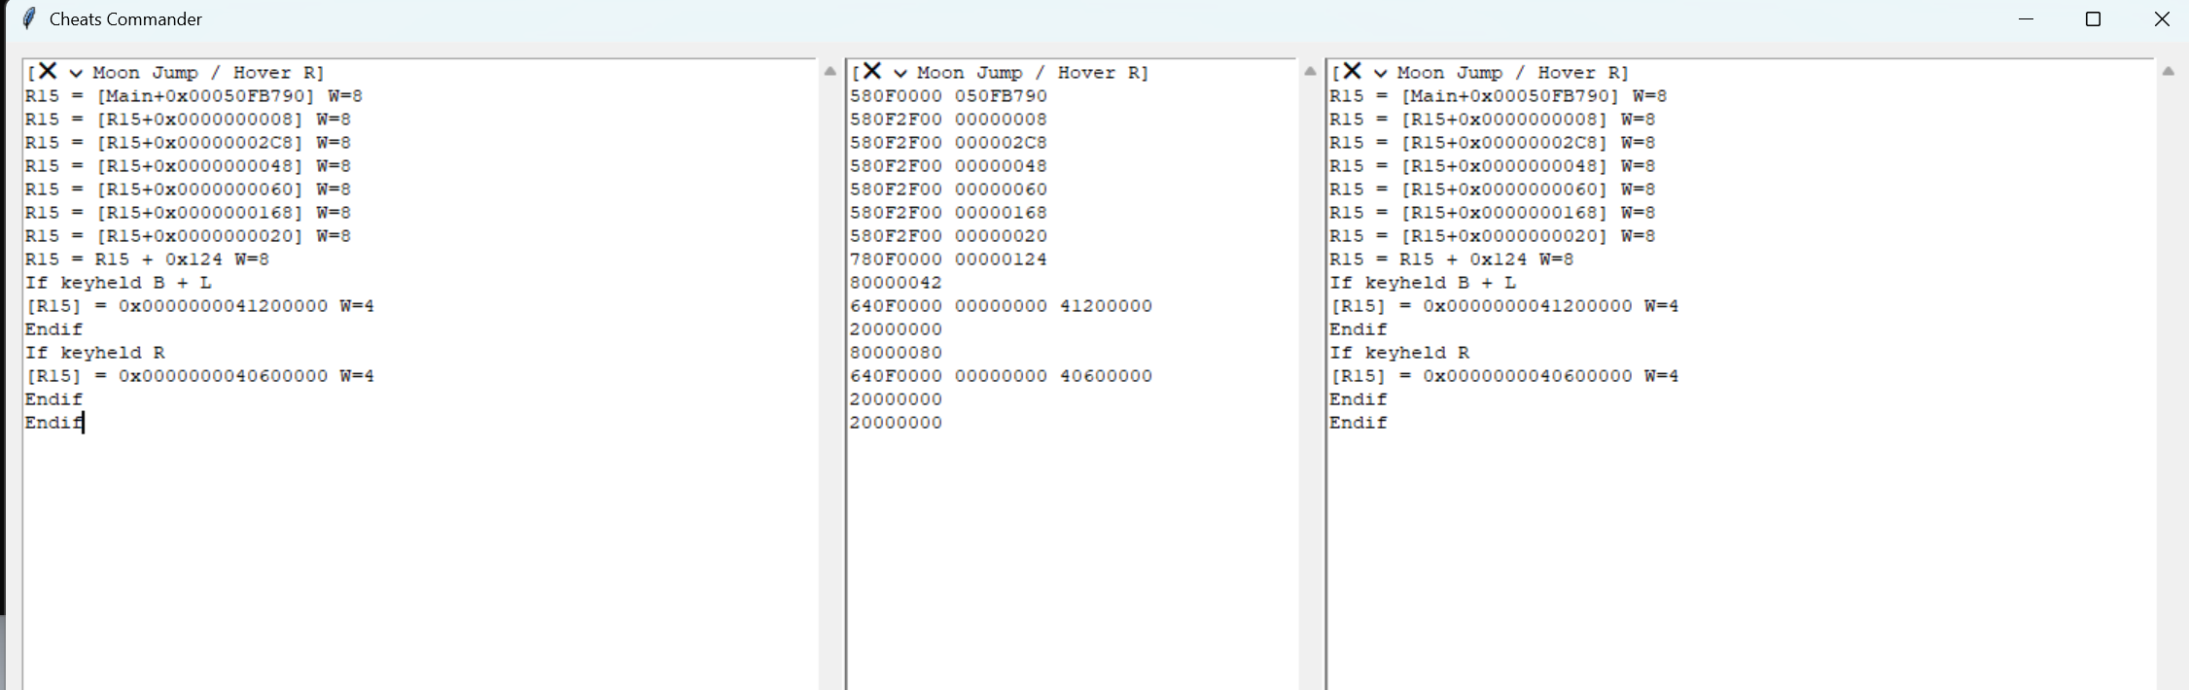Click the line '580F2F00 00000048'
Viewport: 2189px width, 690px height.
(x=948, y=166)
